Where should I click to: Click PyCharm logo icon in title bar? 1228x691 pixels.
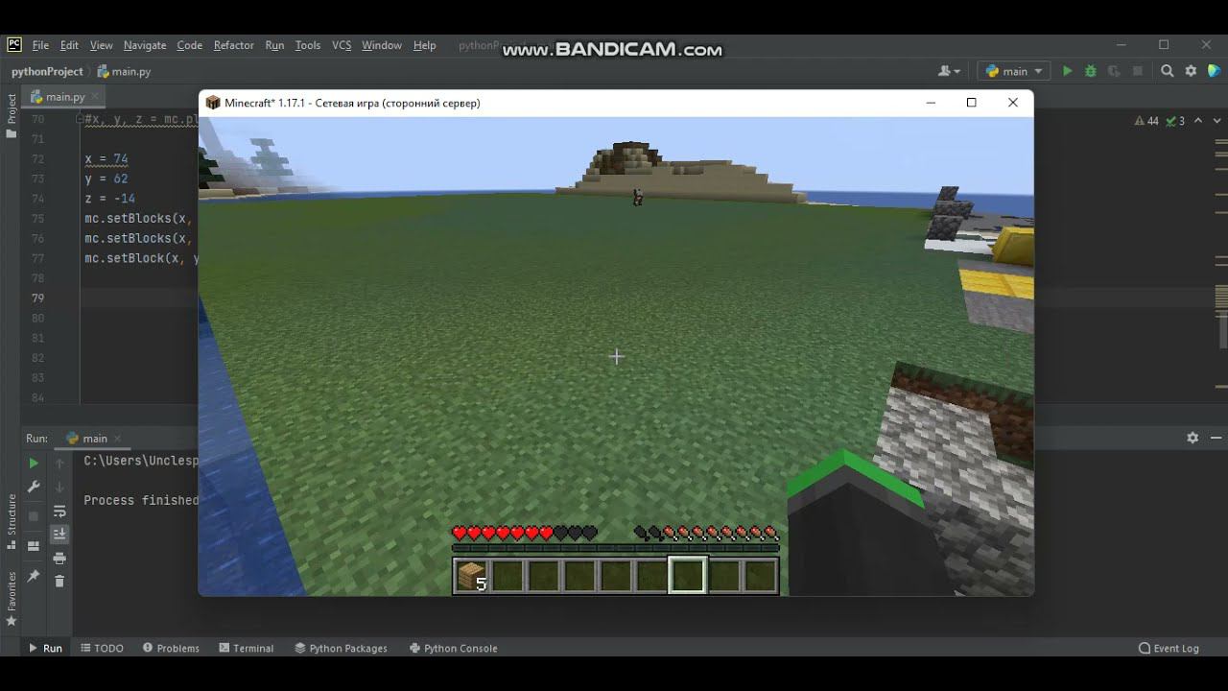pos(14,44)
